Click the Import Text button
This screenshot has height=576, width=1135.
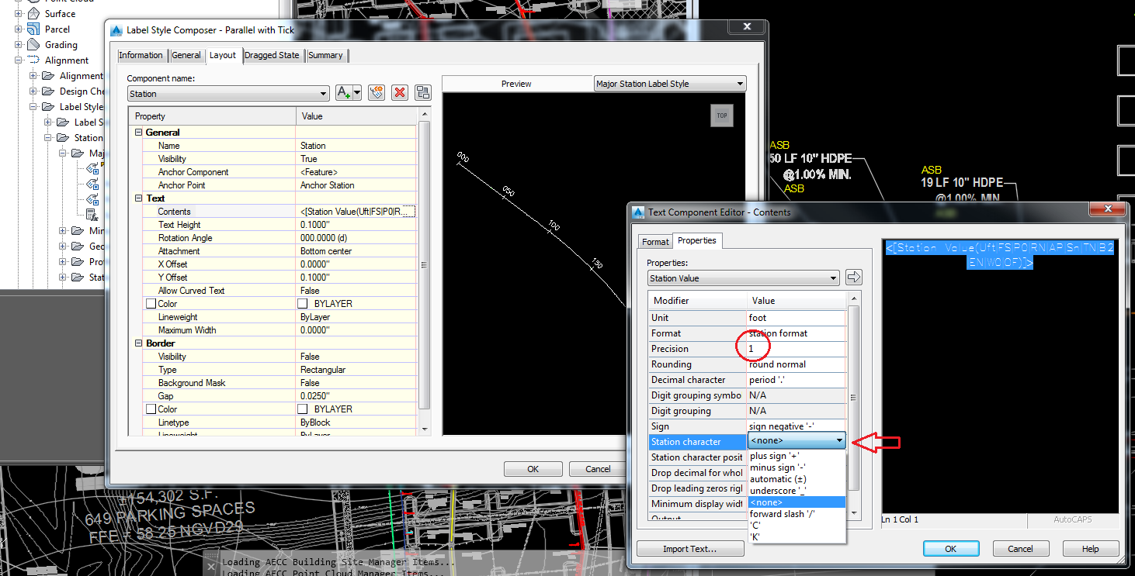(x=690, y=549)
